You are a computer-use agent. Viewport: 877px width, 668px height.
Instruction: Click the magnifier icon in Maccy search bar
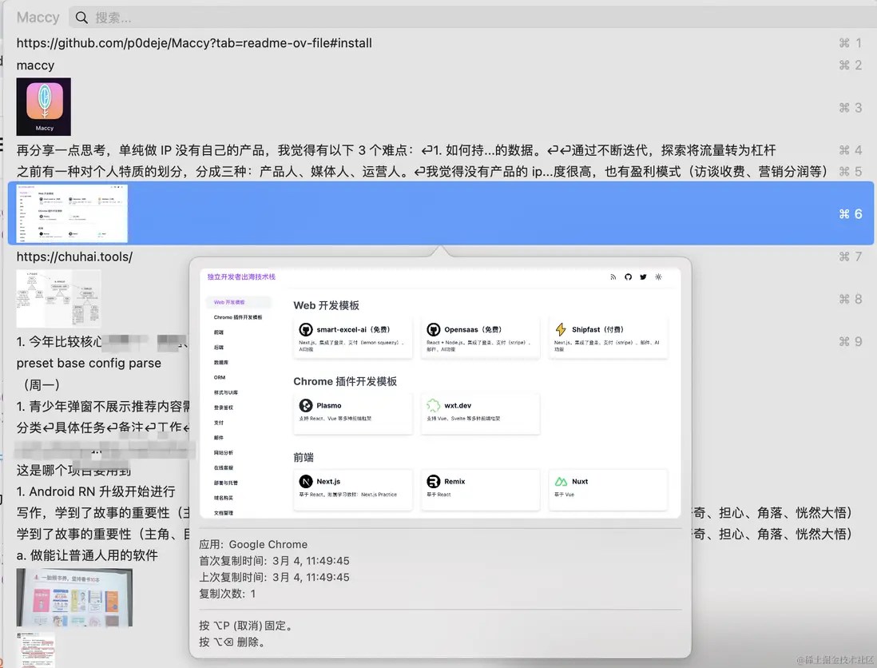(81, 18)
